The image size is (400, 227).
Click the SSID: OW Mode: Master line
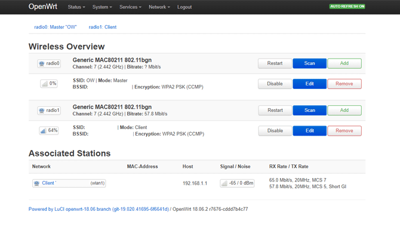pos(100,81)
